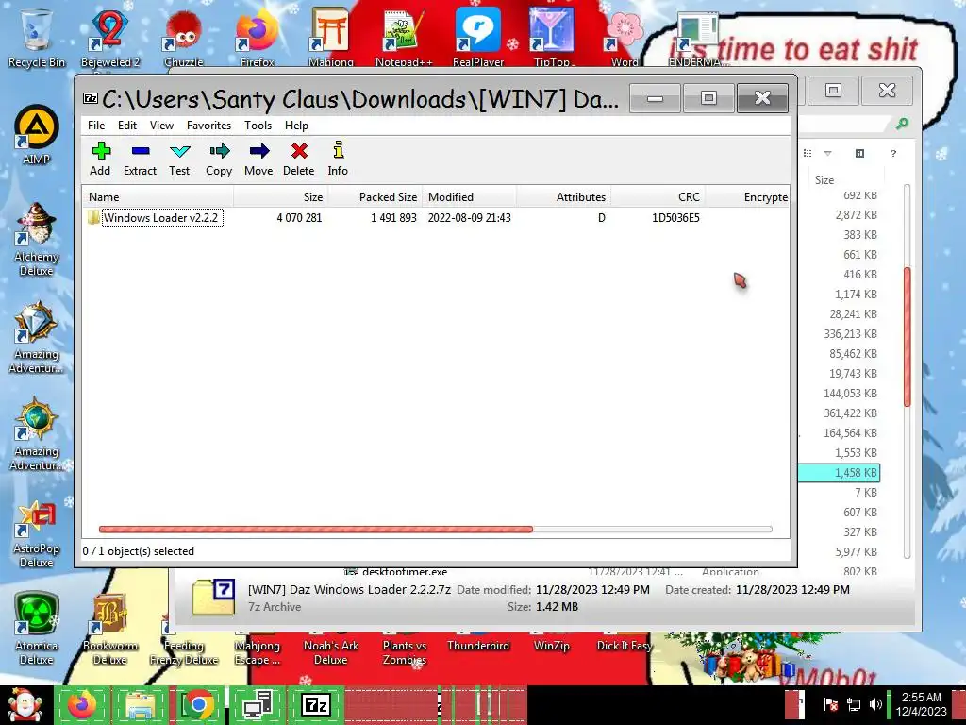Switch to Firefox in the taskbar
Image resolution: width=966 pixels, height=725 pixels.
click(82, 704)
